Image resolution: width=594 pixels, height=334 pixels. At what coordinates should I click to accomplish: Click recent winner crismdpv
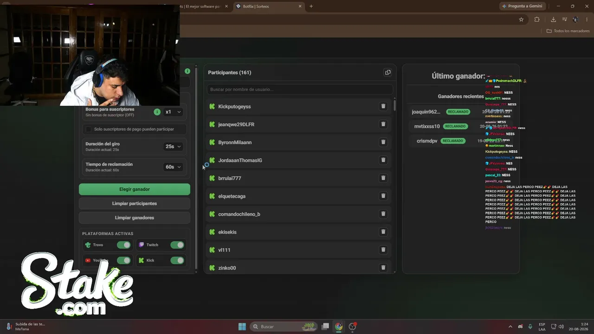427,141
